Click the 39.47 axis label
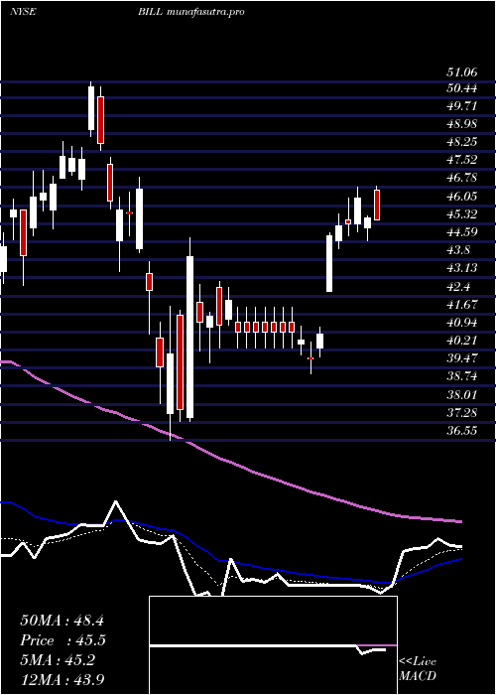496x695 pixels. click(x=462, y=358)
